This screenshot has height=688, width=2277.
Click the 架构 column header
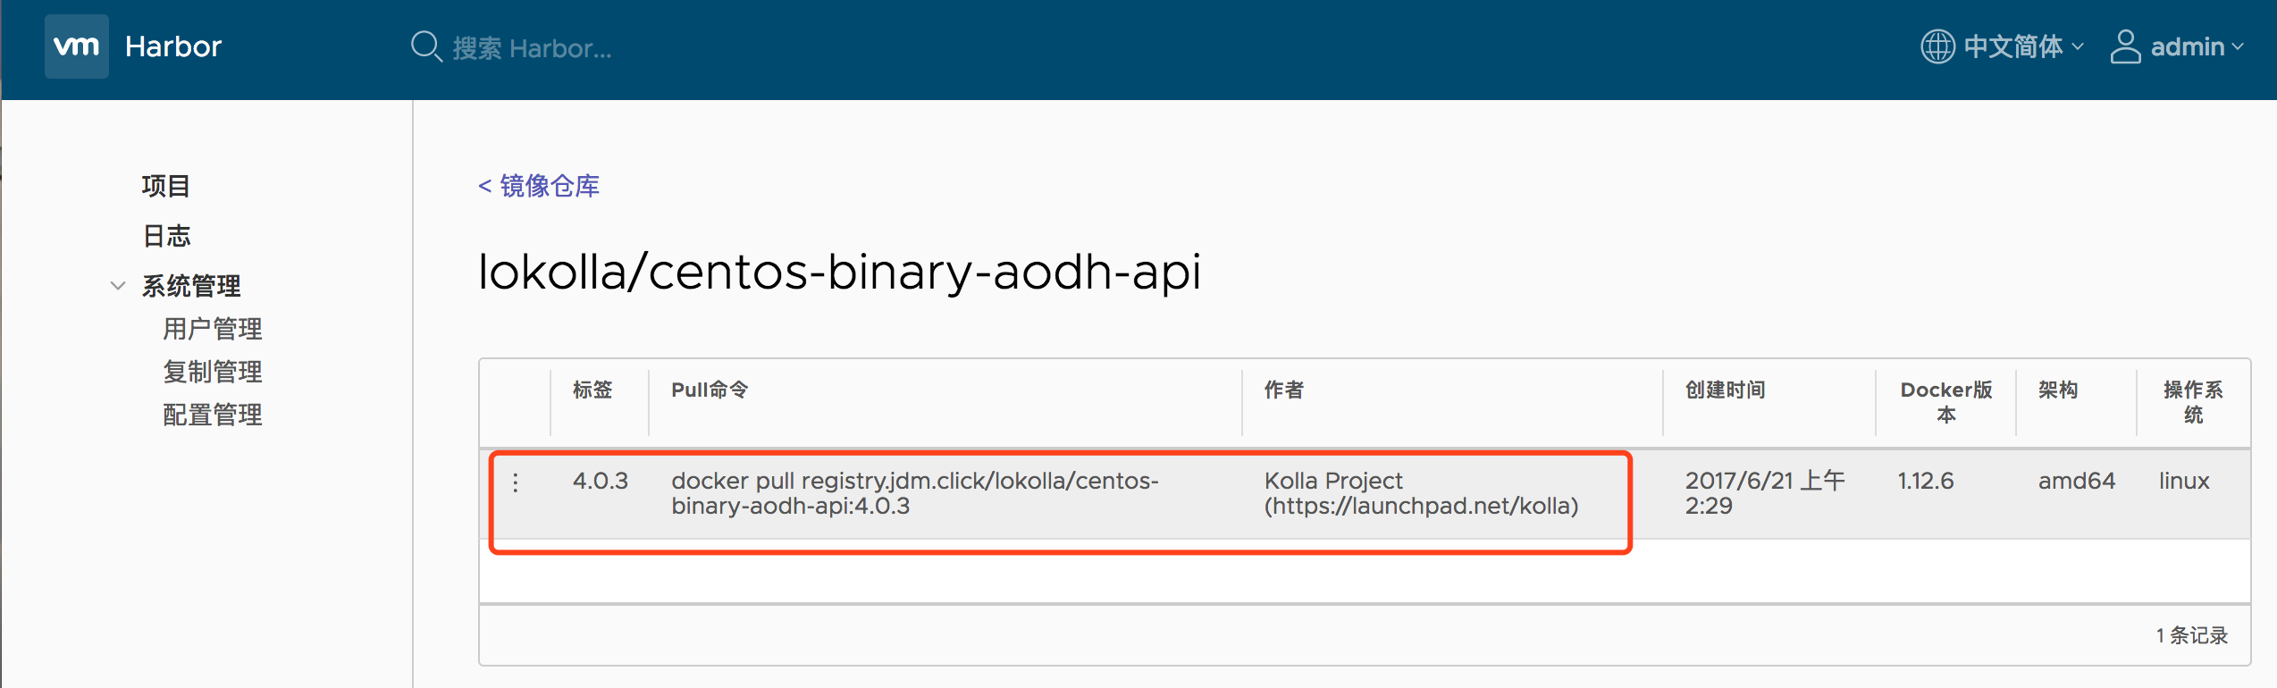point(2058,390)
